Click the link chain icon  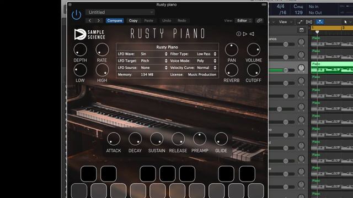(259, 20)
